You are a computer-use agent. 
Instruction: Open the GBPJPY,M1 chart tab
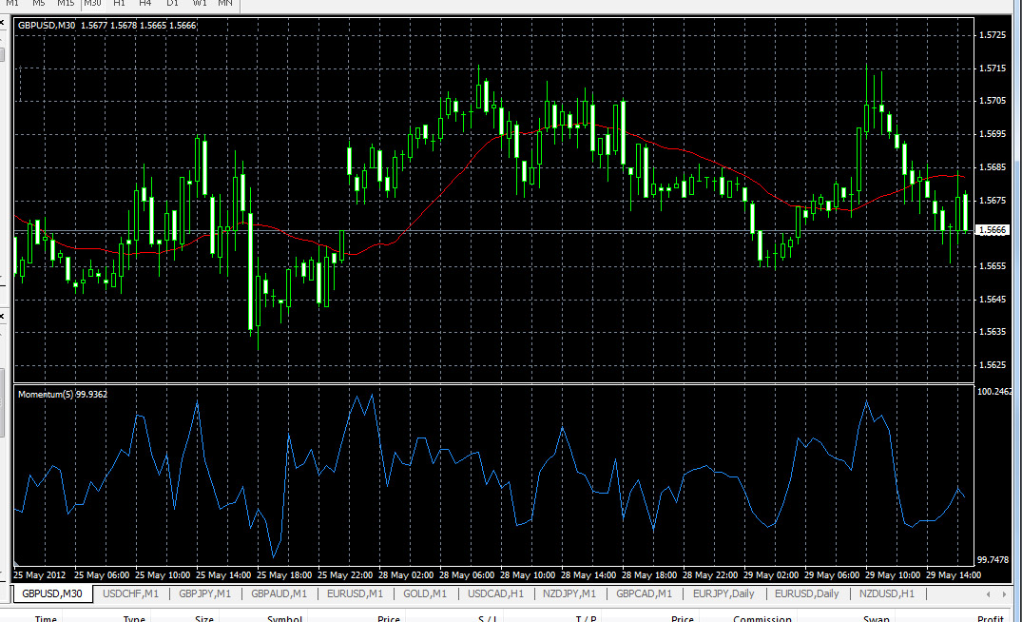[206, 593]
